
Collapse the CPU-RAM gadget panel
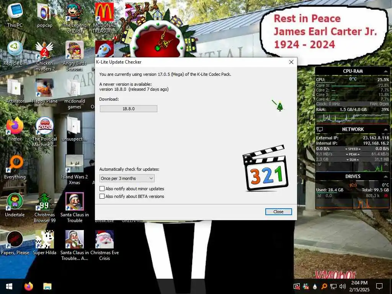(x=385, y=71)
